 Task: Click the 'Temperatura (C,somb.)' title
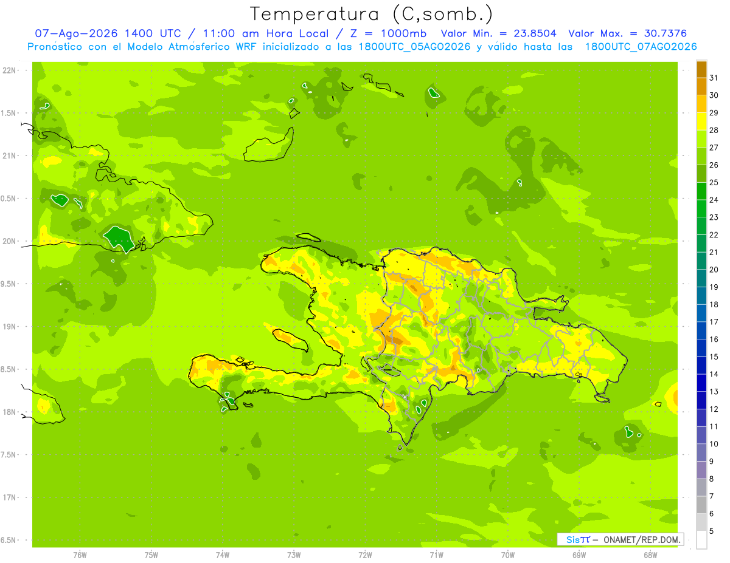click(371, 14)
